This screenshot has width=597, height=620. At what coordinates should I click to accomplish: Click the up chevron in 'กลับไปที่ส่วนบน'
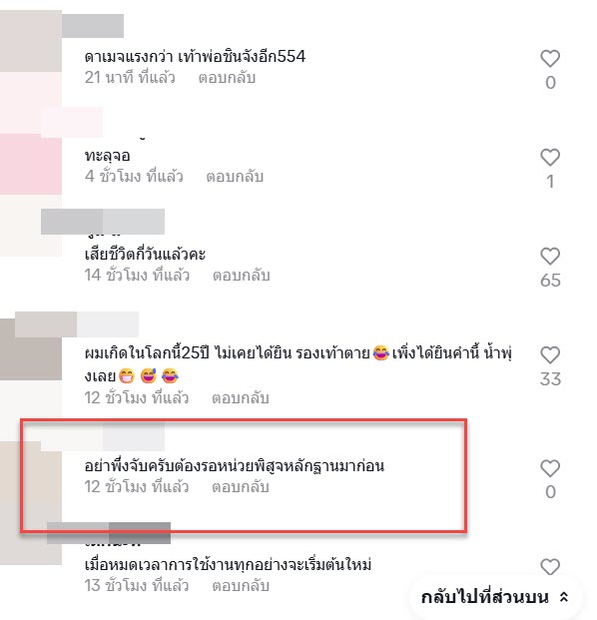(564, 597)
